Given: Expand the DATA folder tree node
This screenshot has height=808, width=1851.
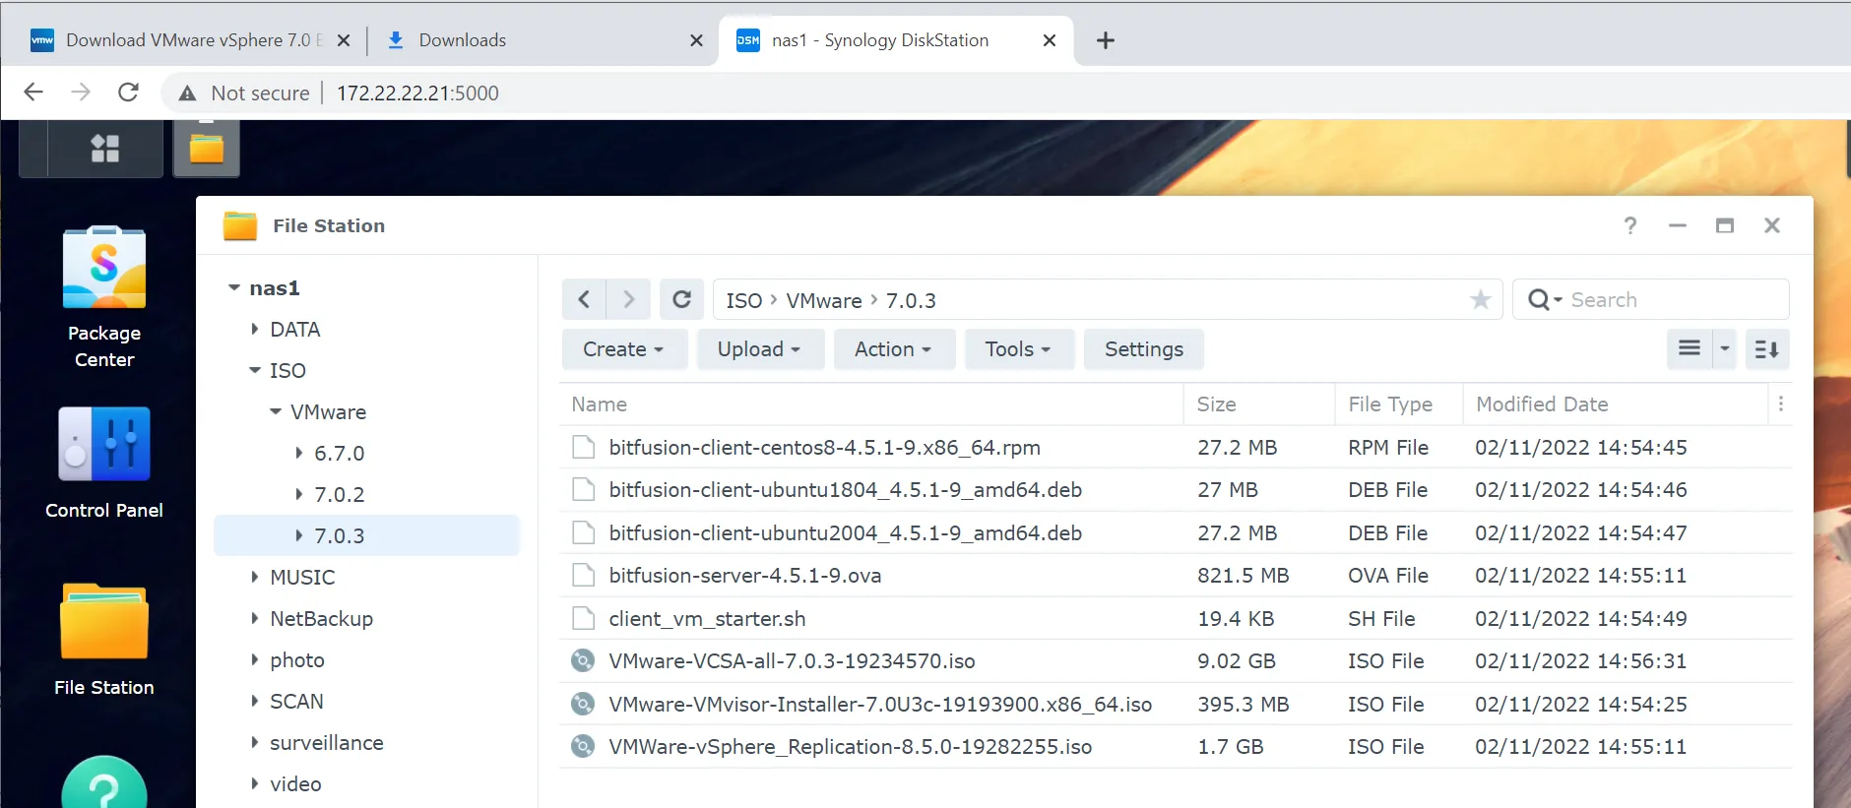Looking at the screenshot, I should click(255, 329).
